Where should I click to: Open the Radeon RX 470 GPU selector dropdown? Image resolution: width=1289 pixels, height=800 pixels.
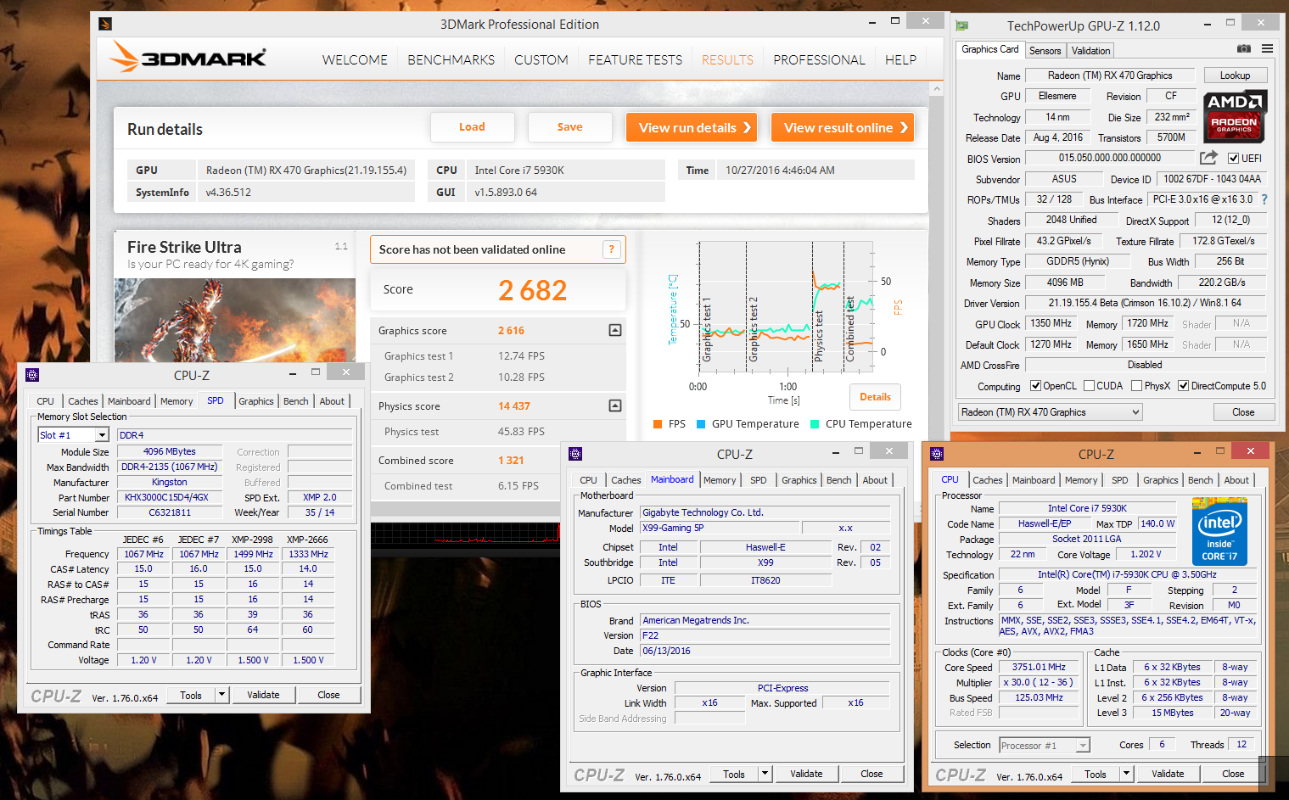(x=1050, y=412)
